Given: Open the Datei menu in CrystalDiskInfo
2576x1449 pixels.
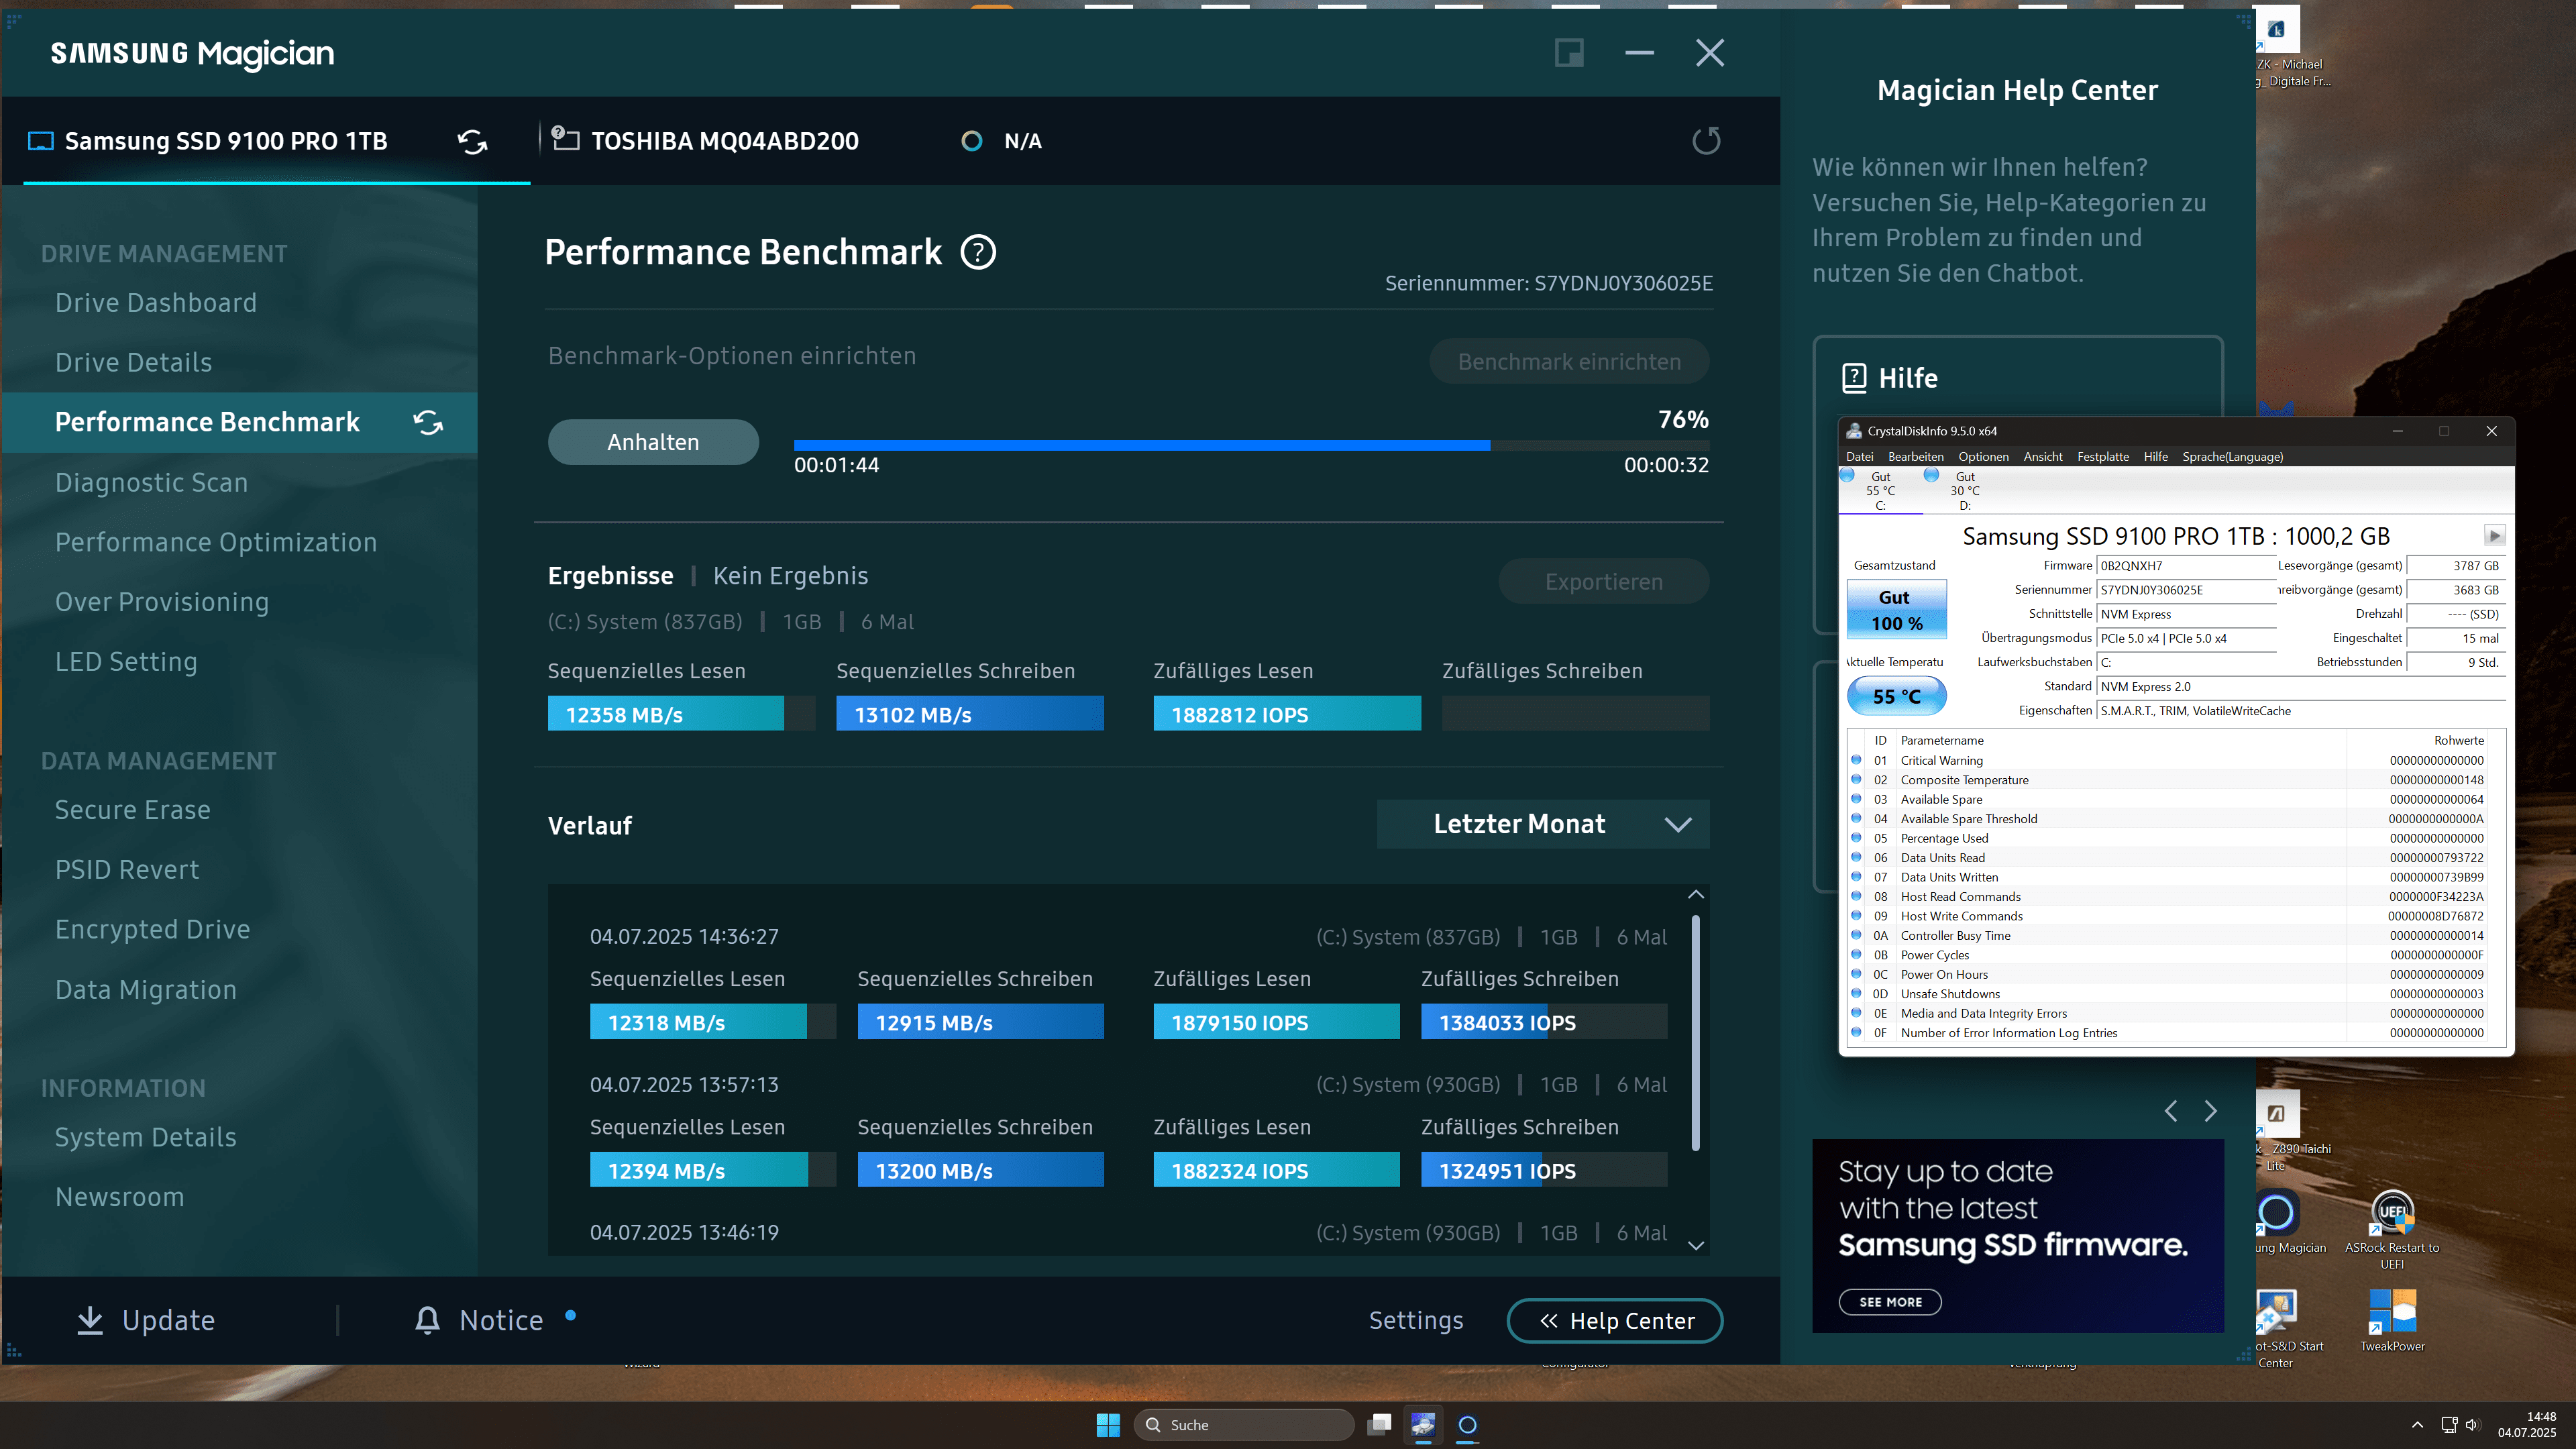Looking at the screenshot, I should tap(1859, 457).
